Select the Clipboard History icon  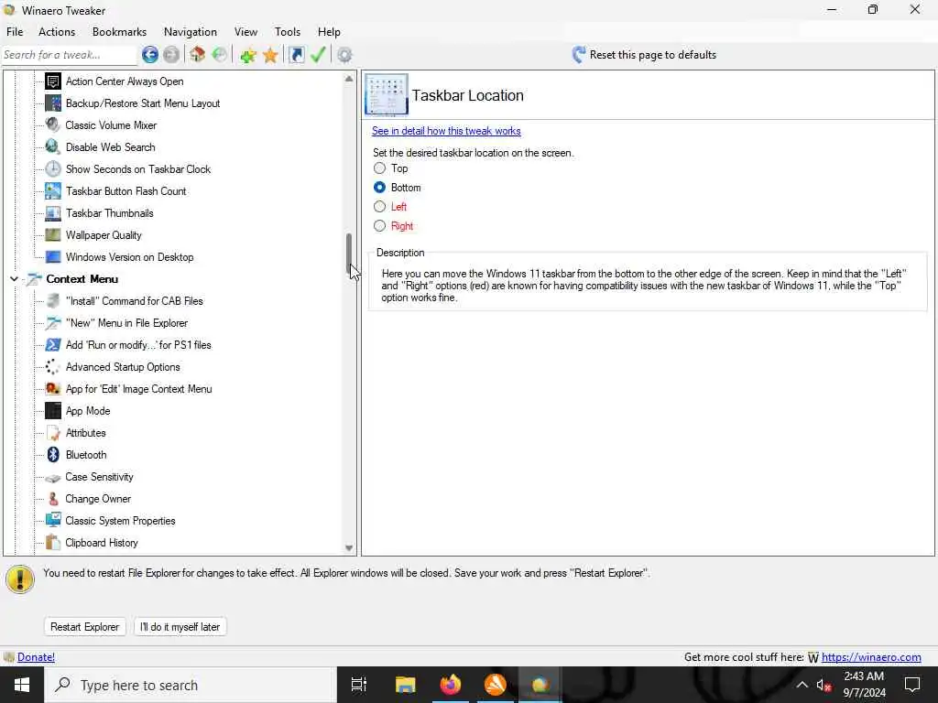pyautogui.click(x=52, y=543)
